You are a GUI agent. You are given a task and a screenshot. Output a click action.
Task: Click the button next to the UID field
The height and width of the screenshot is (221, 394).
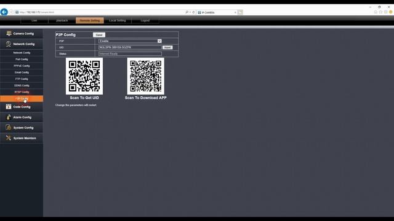167,47
